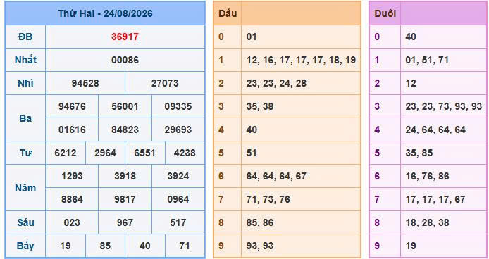The image size is (489, 259).
Task: Click fourth prize number 4238
Action: 185,153
